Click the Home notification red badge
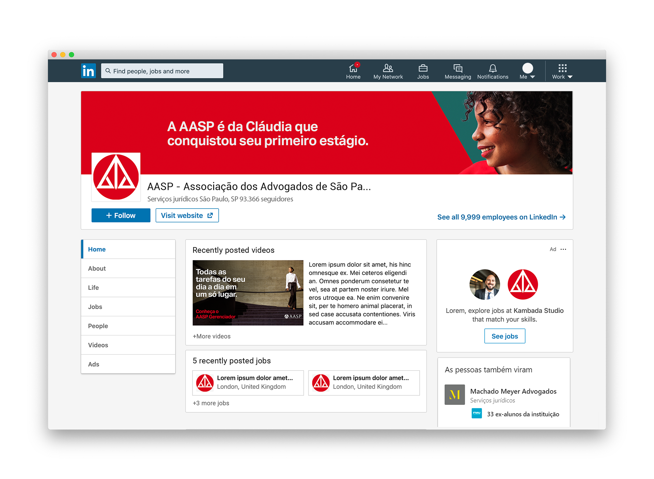 pyautogui.click(x=357, y=65)
